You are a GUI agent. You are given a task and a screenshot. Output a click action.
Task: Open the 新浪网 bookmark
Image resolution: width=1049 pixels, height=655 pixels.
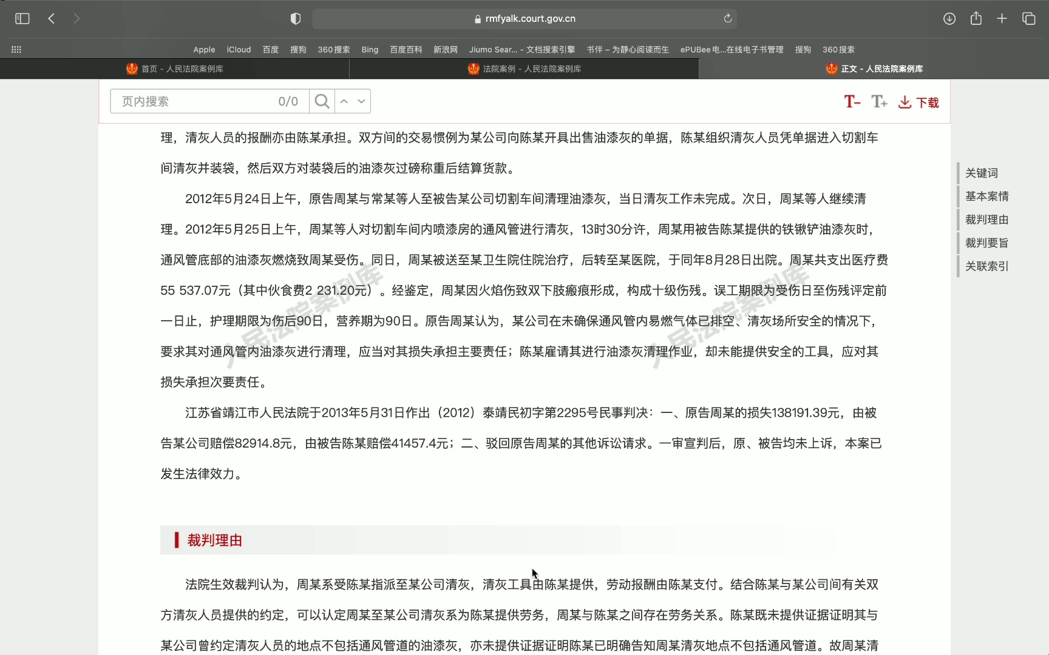[446, 50]
